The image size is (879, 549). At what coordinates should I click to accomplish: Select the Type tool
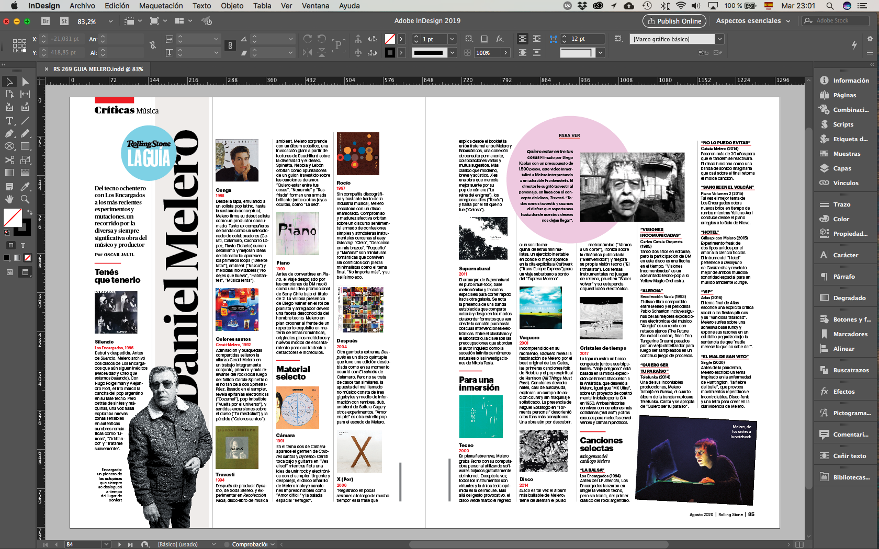[x=9, y=121]
